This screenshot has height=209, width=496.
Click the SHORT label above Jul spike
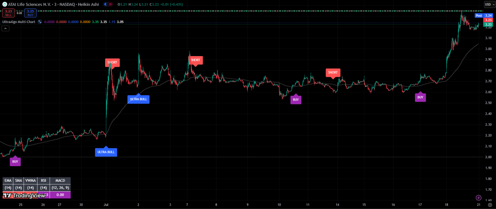112,62
